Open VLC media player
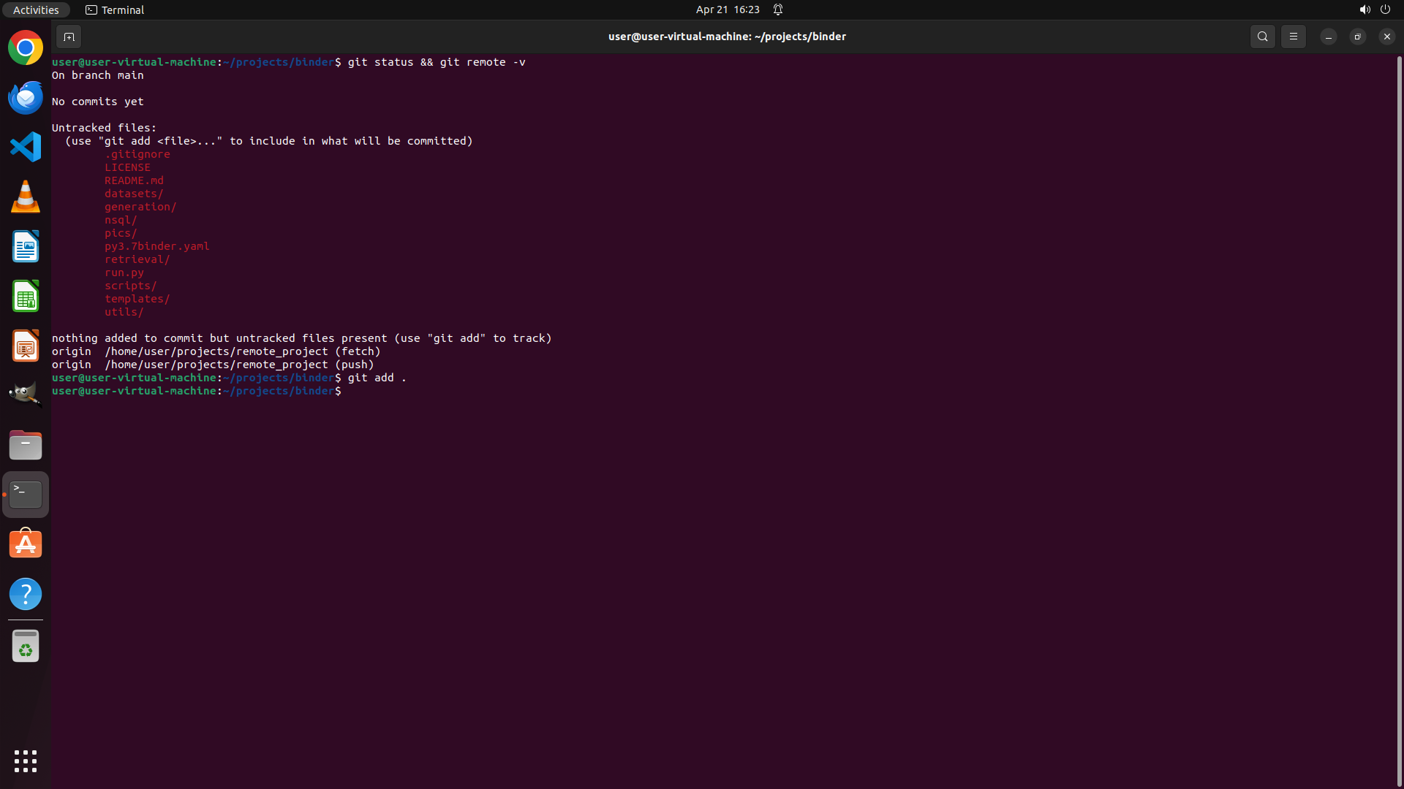This screenshot has width=1404, height=789. pyautogui.click(x=26, y=197)
